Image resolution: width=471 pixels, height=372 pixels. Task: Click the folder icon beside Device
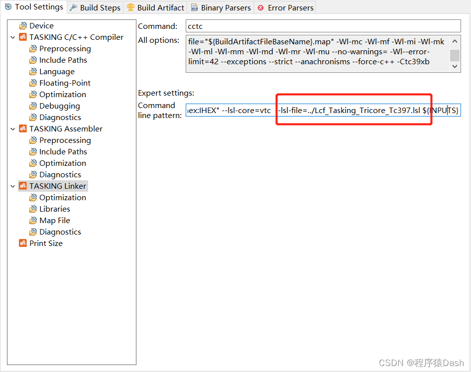(x=24, y=25)
